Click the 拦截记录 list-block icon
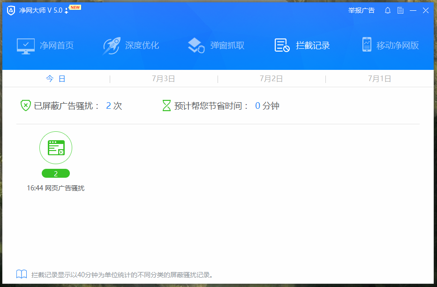Screen dimensions: 437x287 tap(282, 45)
